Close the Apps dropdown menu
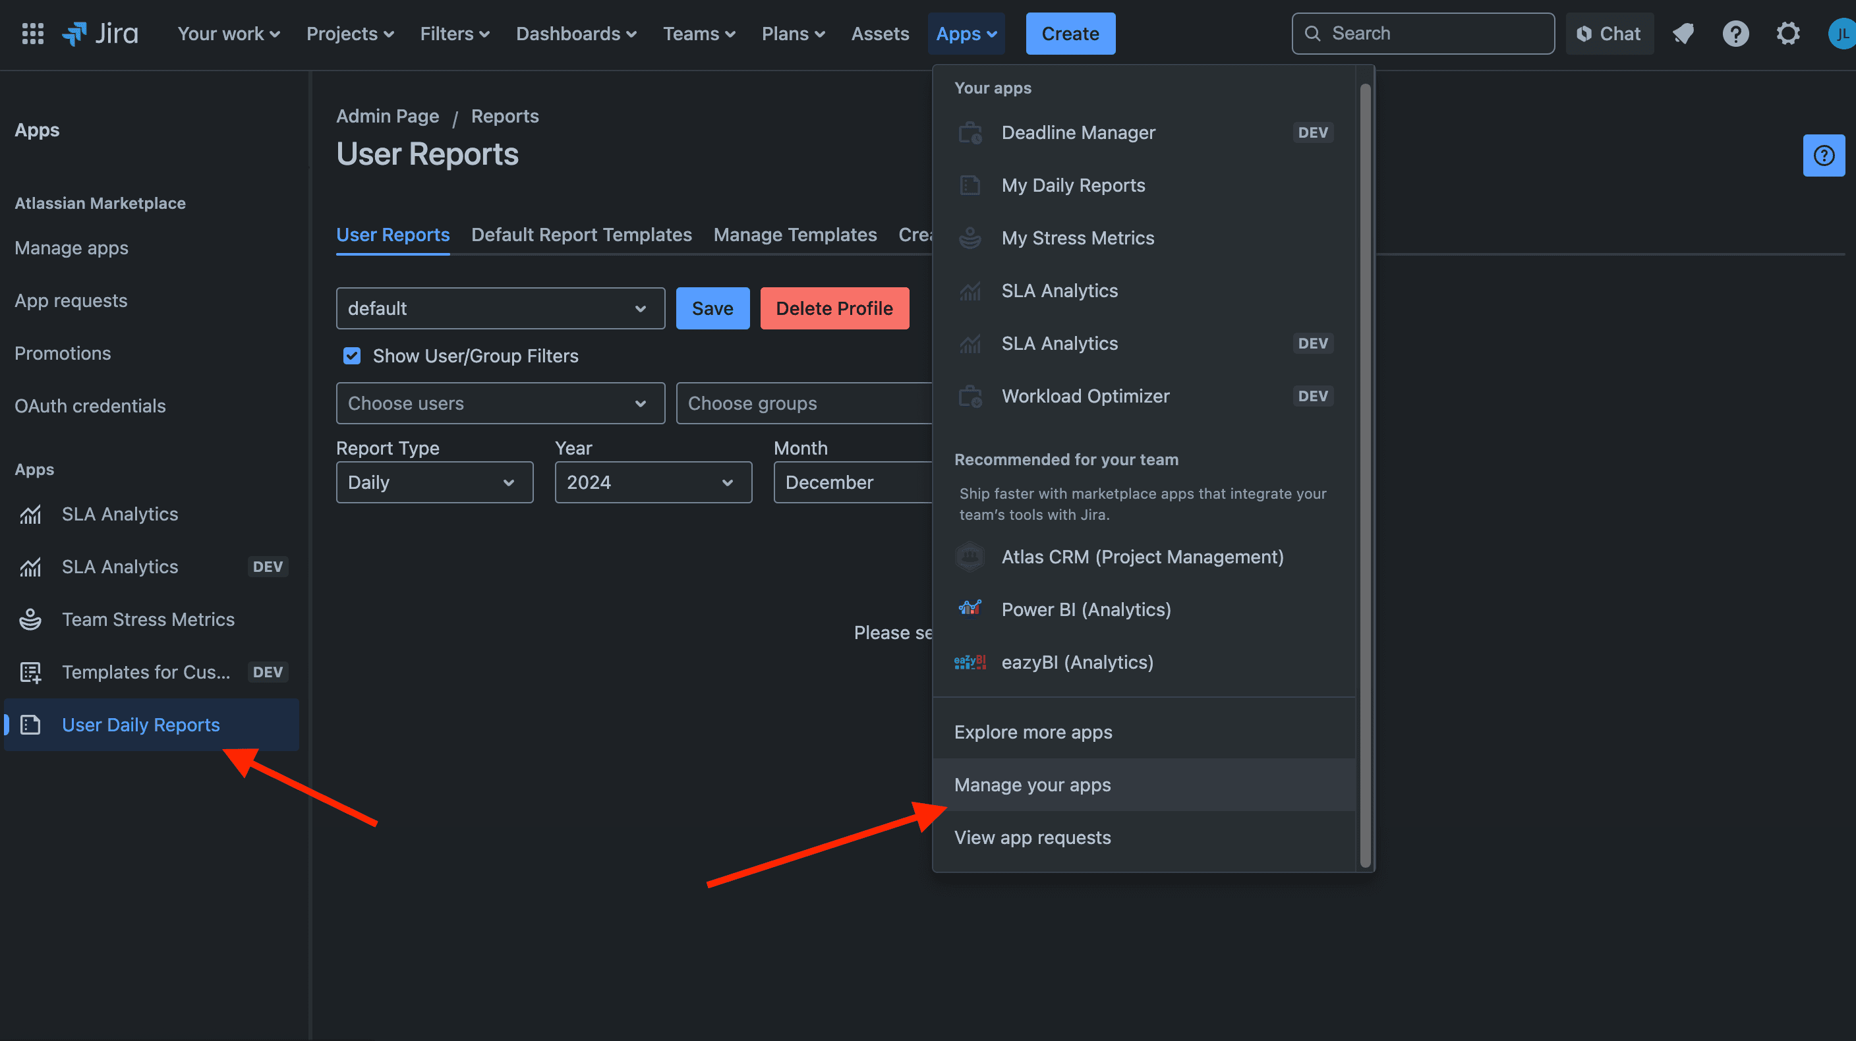Image resolution: width=1856 pixels, height=1041 pixels. (966, 33)
